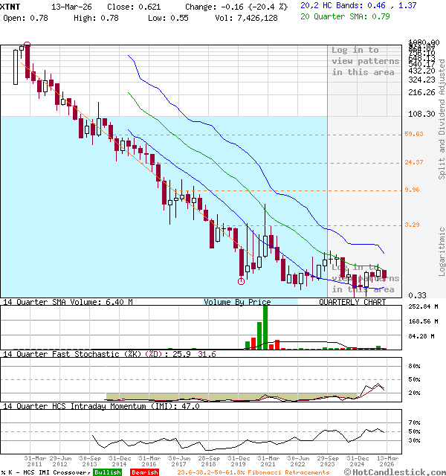The height and width of the screenshot is (476, 446).
Task: Click the green Bullish legend badge
Action: pyautogui.click(x=108, y=472)
